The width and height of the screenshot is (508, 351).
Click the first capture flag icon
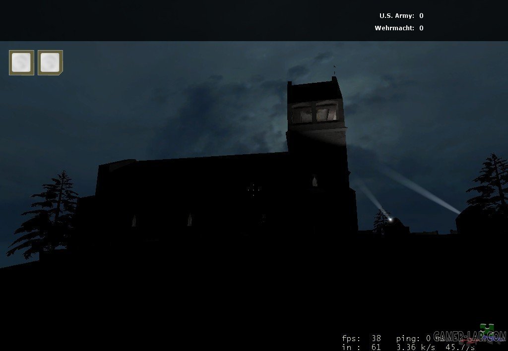coord(21,62)
